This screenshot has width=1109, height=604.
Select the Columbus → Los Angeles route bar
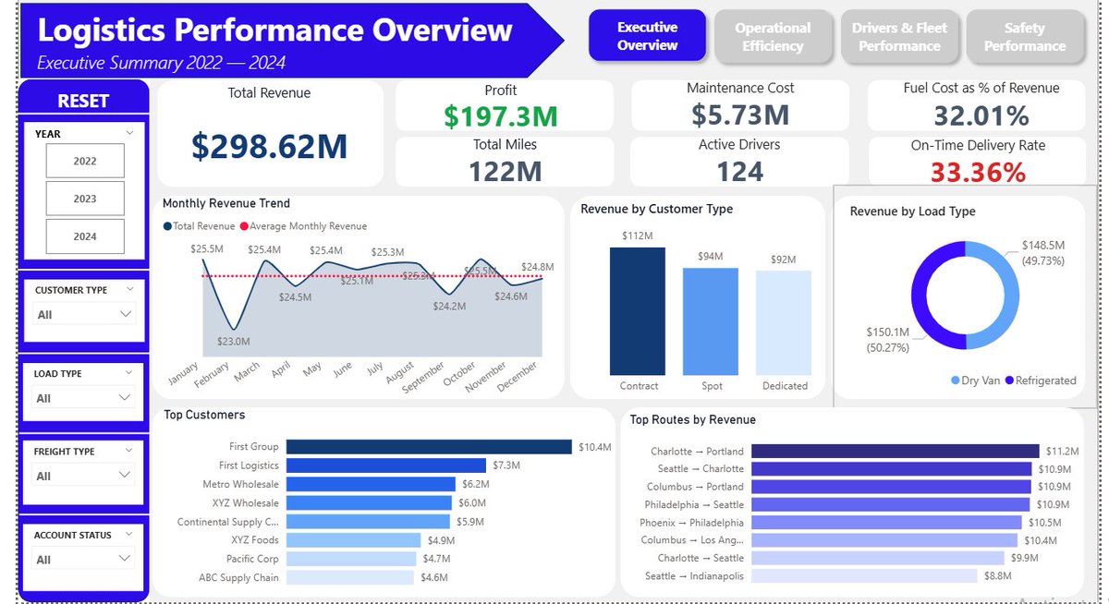884,540
